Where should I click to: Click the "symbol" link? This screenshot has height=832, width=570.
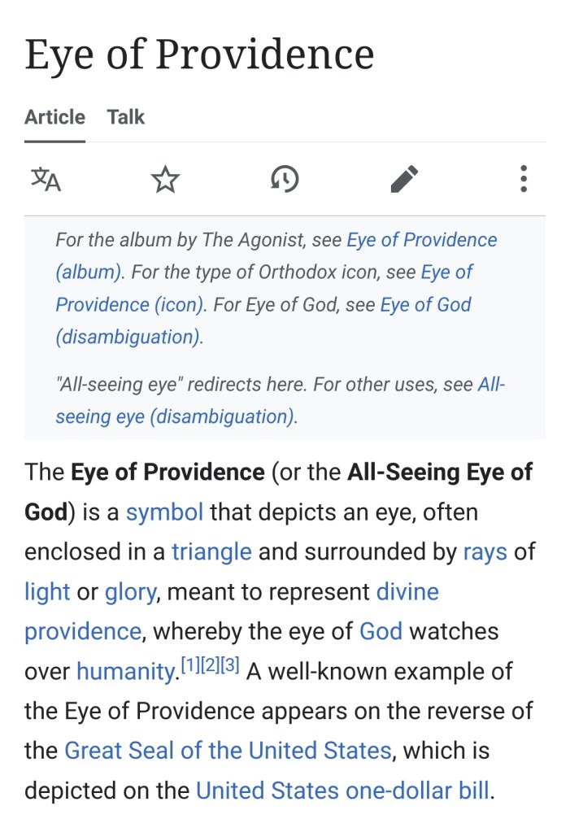pyautogui.click(x=164, y=512)
